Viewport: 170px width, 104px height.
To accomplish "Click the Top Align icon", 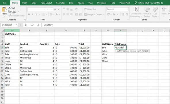I will tap(64, 9).
